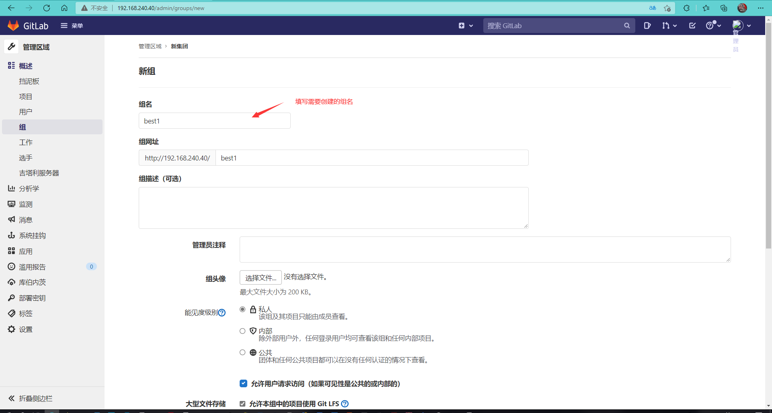Select the 公共 visibility option
Image resolution: width=772 pixels, height=413 pixels.
[242, 352]
